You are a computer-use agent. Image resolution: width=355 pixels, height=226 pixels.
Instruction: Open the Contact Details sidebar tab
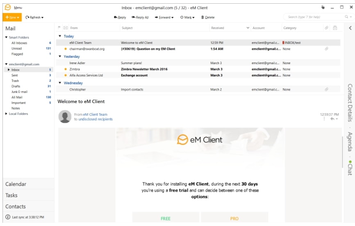350,103
